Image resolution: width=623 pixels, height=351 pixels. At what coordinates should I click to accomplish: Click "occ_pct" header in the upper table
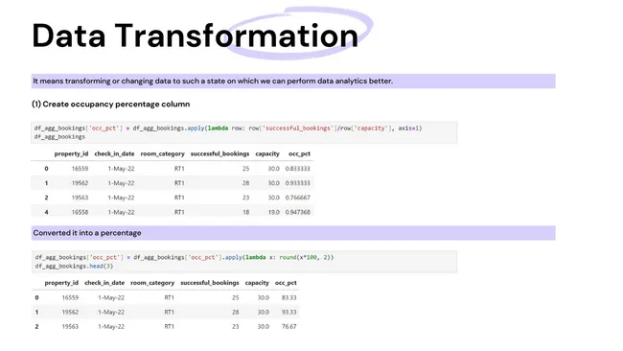[299, 153]
